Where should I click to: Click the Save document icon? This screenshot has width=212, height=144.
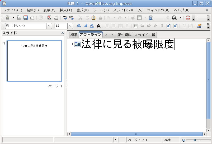(26, 18)
